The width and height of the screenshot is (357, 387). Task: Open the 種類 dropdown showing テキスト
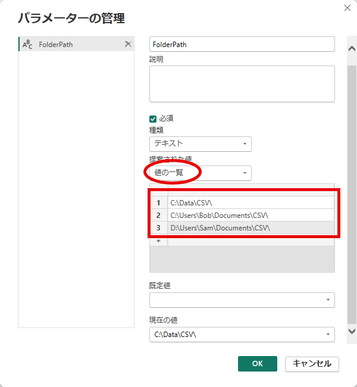click(x=201, y=144)
